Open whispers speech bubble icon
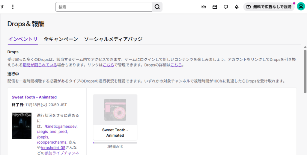 226,7
